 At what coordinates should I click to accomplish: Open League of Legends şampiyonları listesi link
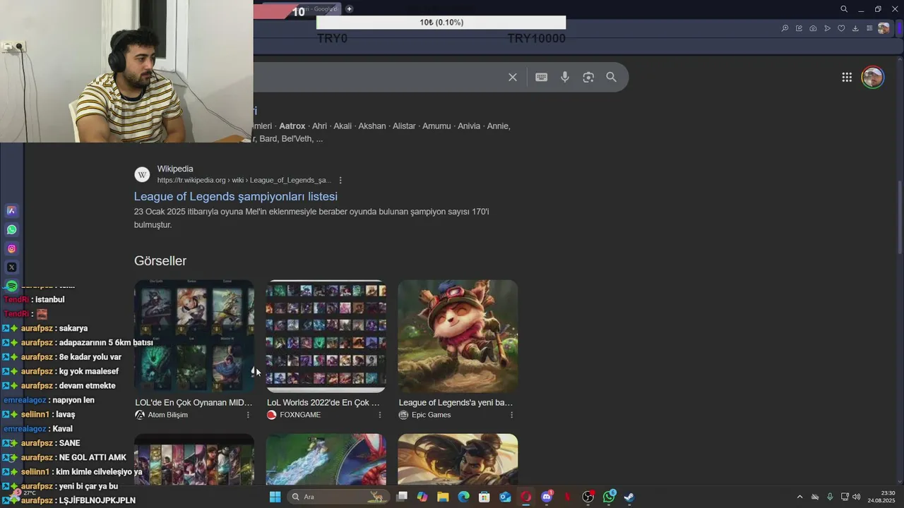click(x=236, y=196)
